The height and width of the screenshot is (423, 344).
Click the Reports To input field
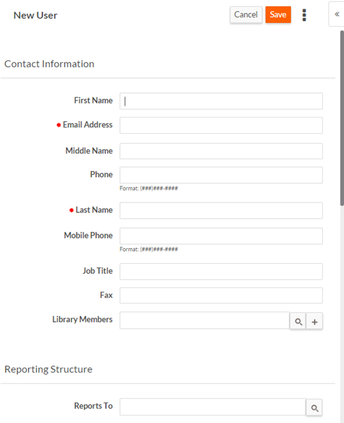[x=213, y=407]
